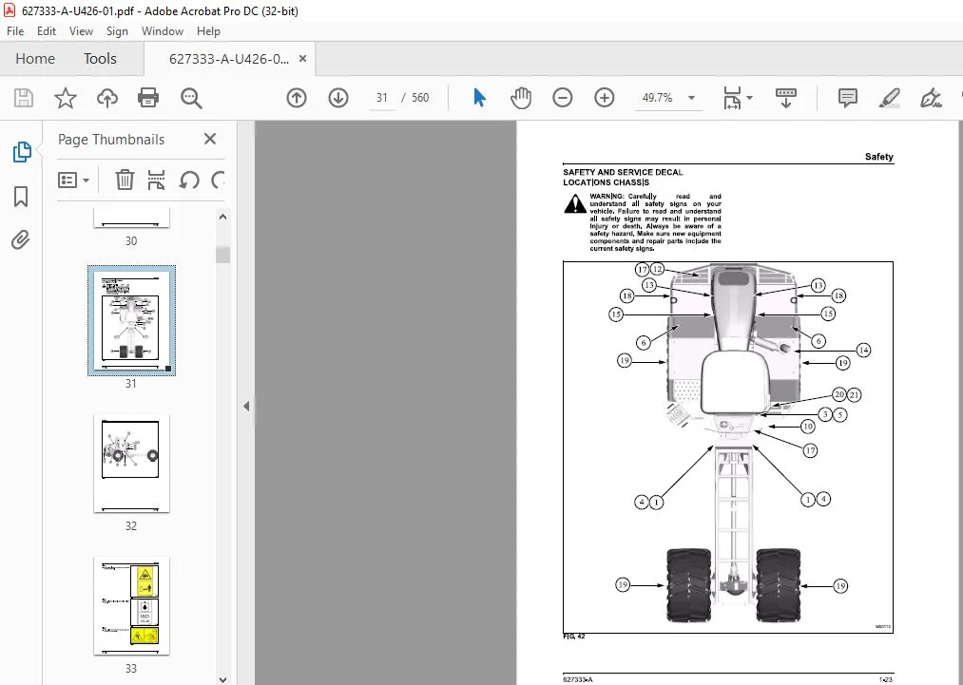Click callout number 10 in diagram
This screenshot has width=963, height=685.
(808, 426)
